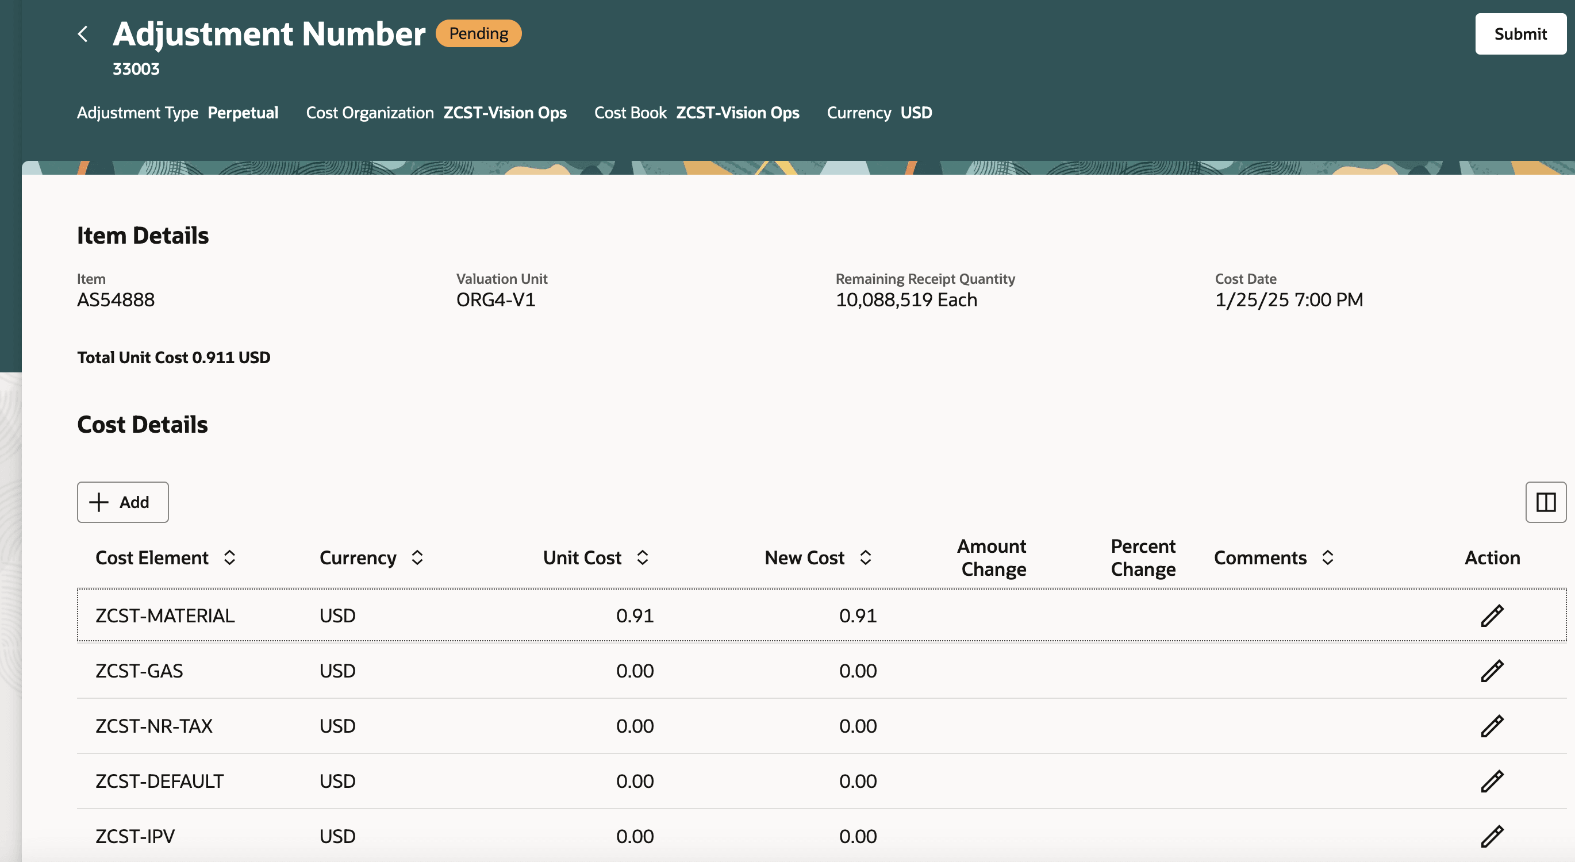Screen dimensions: 1575x862
Task: Click the Pending status badge
Action: (x=478, y=34)
